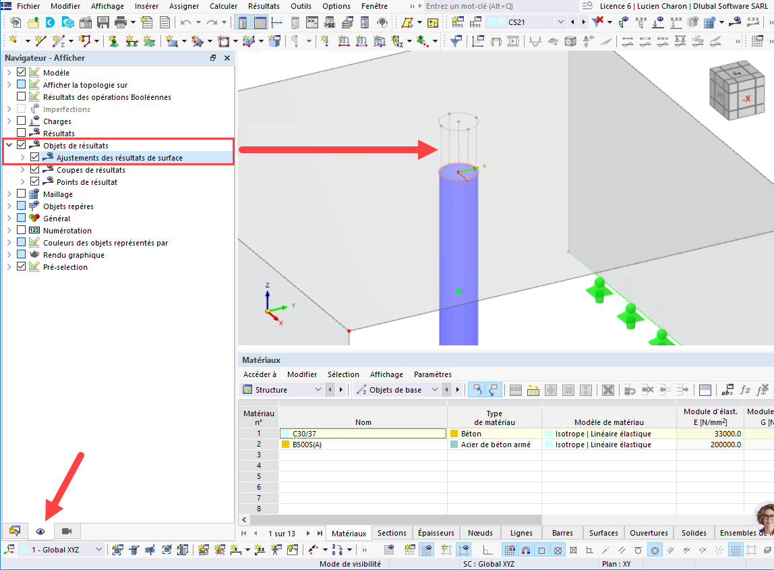Click the new line support icon
774x570 pixels.
tap(131, 42)
